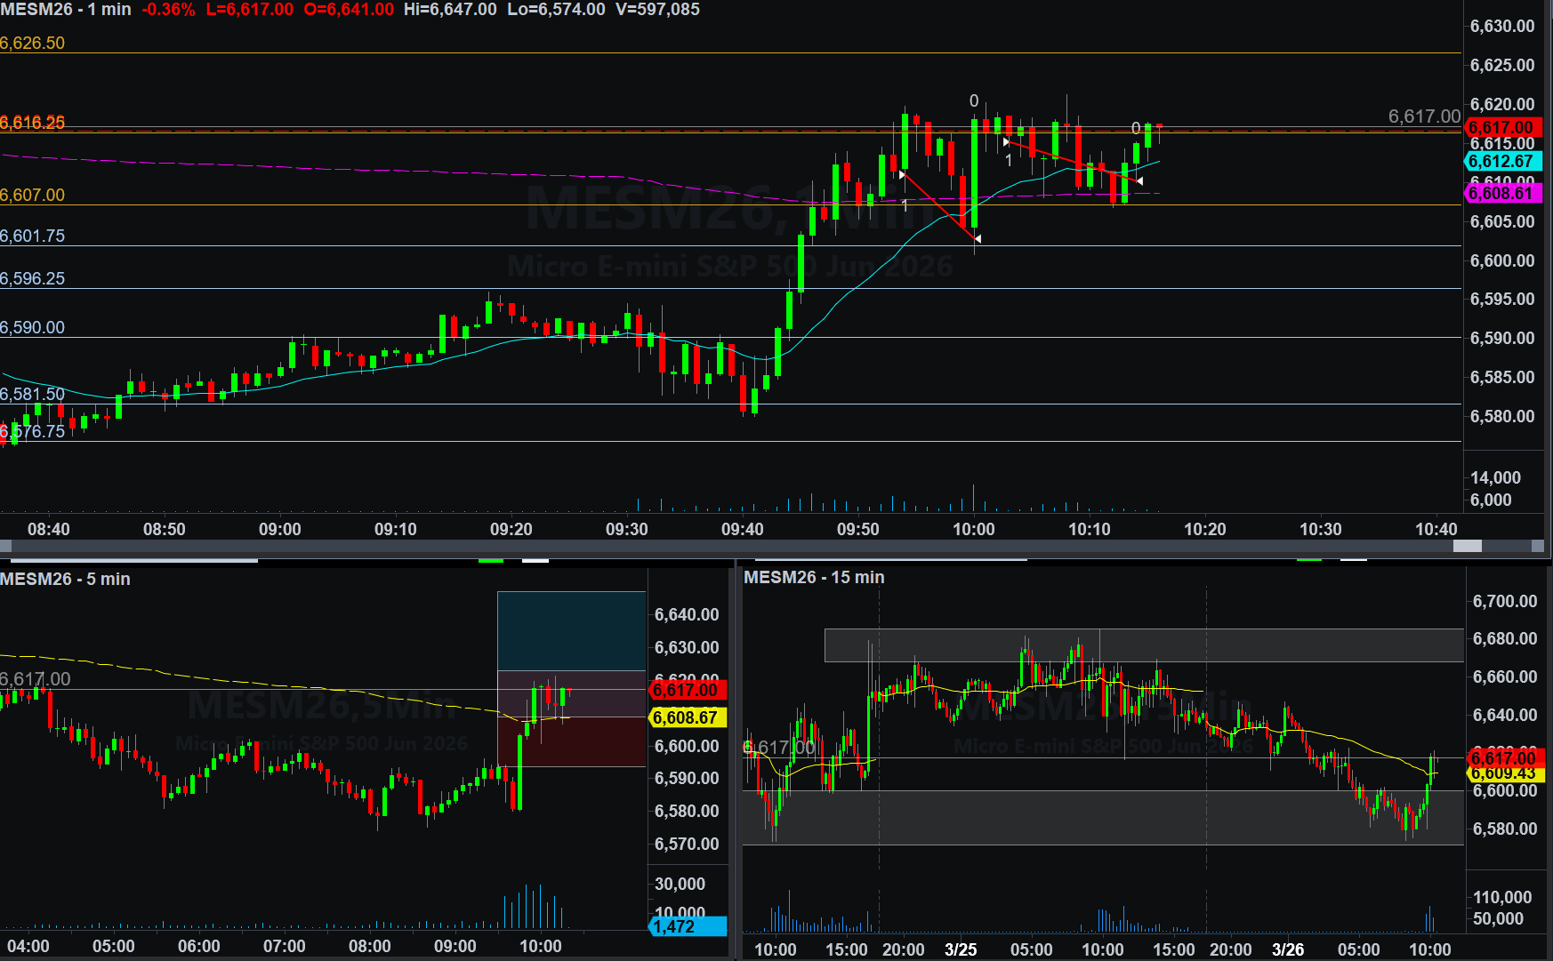The height and width of the screenshot is (961, 1553).
Task: Select the white anchor at first trendline's lower end
Action: [977, 238]
